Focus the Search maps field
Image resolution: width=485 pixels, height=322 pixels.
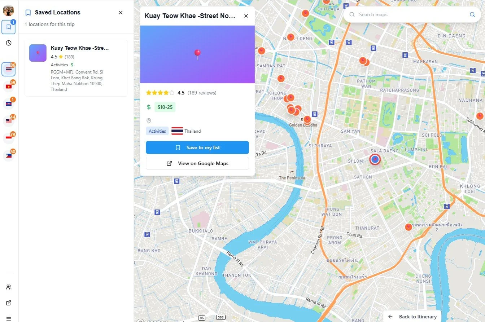pos(412,15)
